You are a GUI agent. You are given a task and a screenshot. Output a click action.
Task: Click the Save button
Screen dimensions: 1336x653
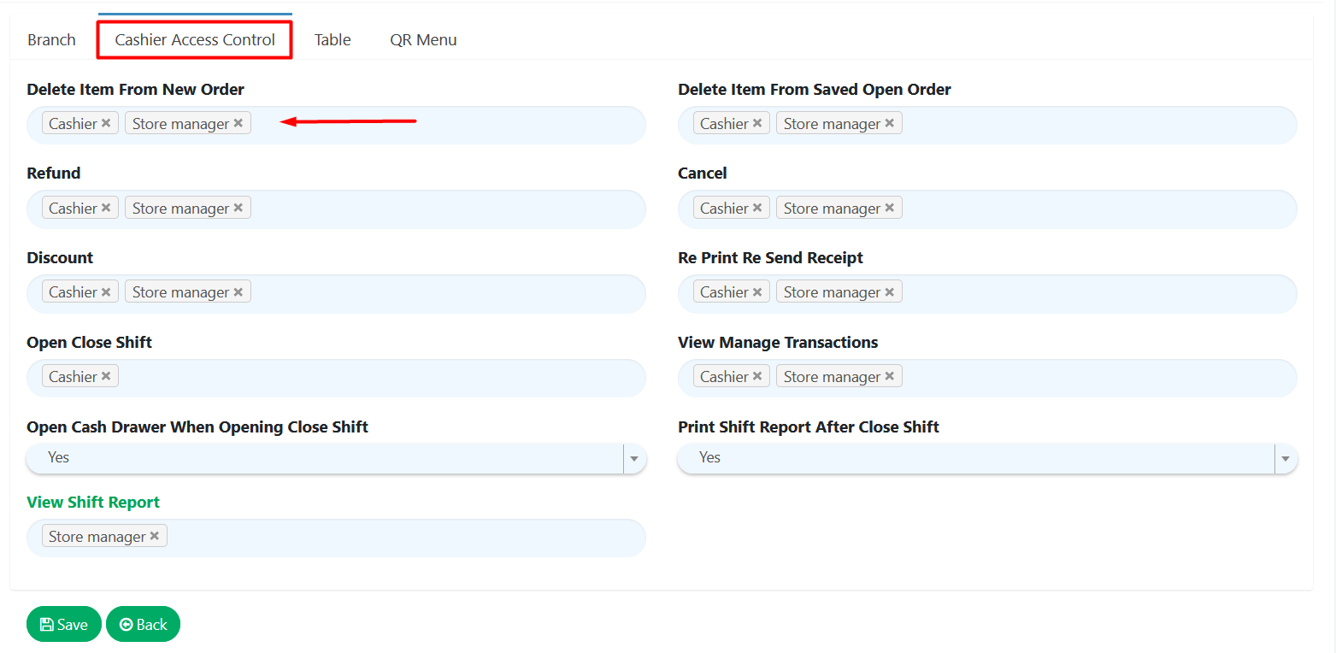[63, 624]
